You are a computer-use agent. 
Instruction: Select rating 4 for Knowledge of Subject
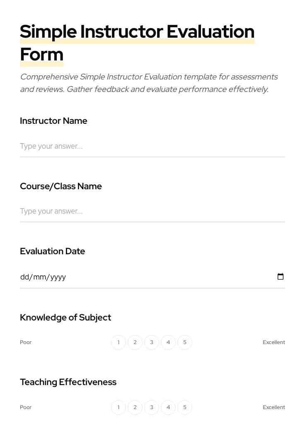(x=168, y=342)
